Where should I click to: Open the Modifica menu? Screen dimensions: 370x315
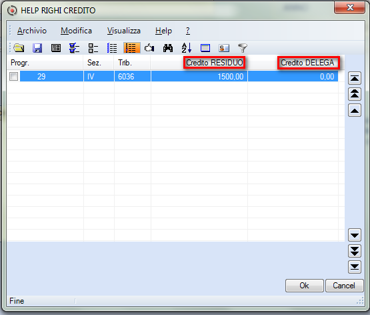(x=76, y=31)
